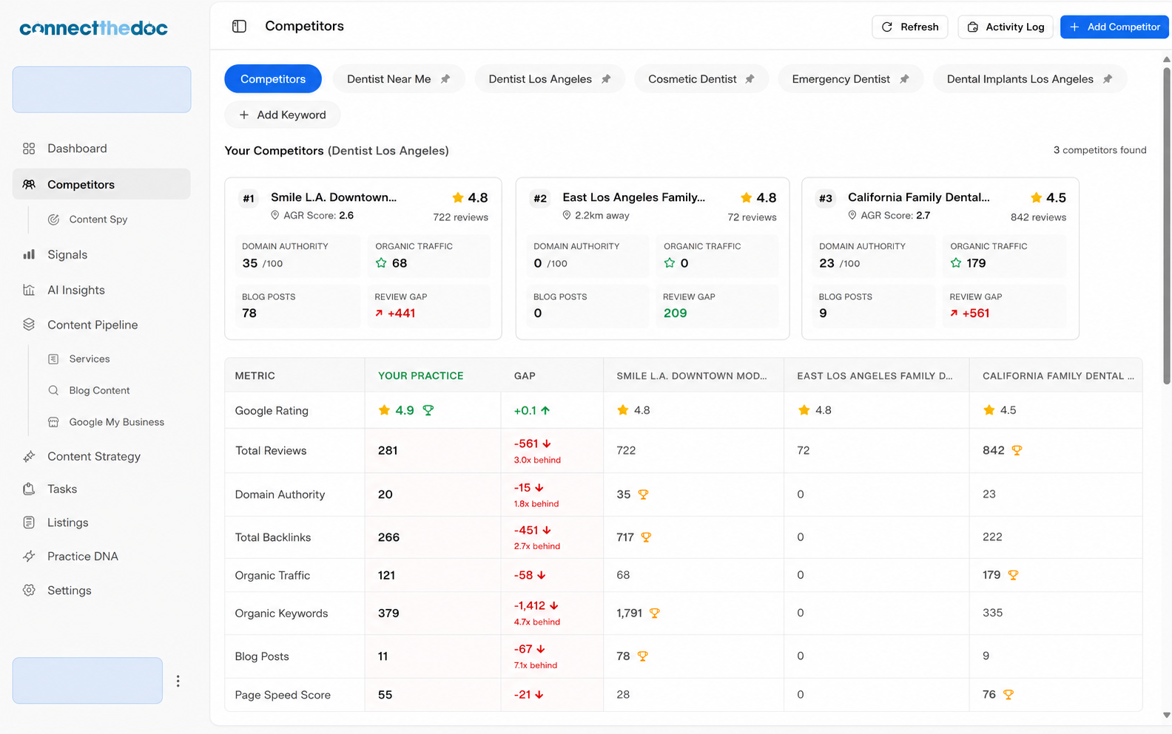This screenshot has width=1172, height=734.
Task: Select the Competitors tab pill
Action: click(x=273, y=79)
